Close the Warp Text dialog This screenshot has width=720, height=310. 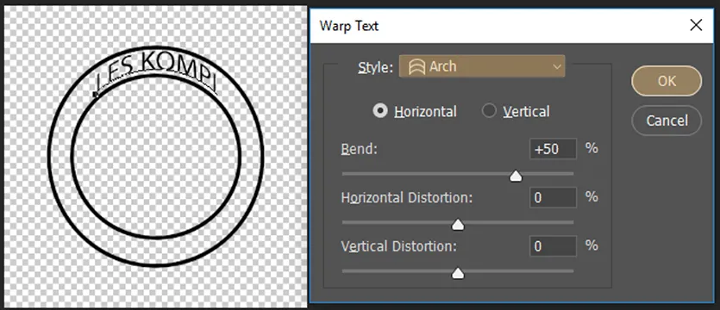696,25
